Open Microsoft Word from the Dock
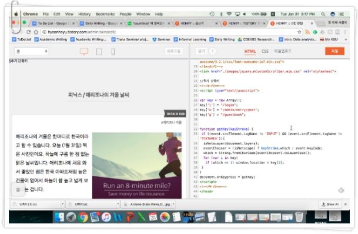 tap(118, 217)
